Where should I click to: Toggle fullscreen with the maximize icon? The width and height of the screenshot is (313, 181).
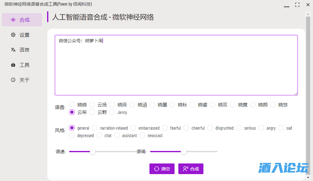click(297, 5)
